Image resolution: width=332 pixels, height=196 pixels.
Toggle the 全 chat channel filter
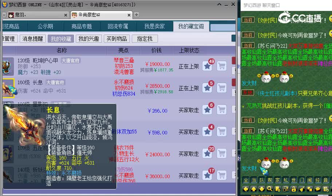(x=246, y=180)
